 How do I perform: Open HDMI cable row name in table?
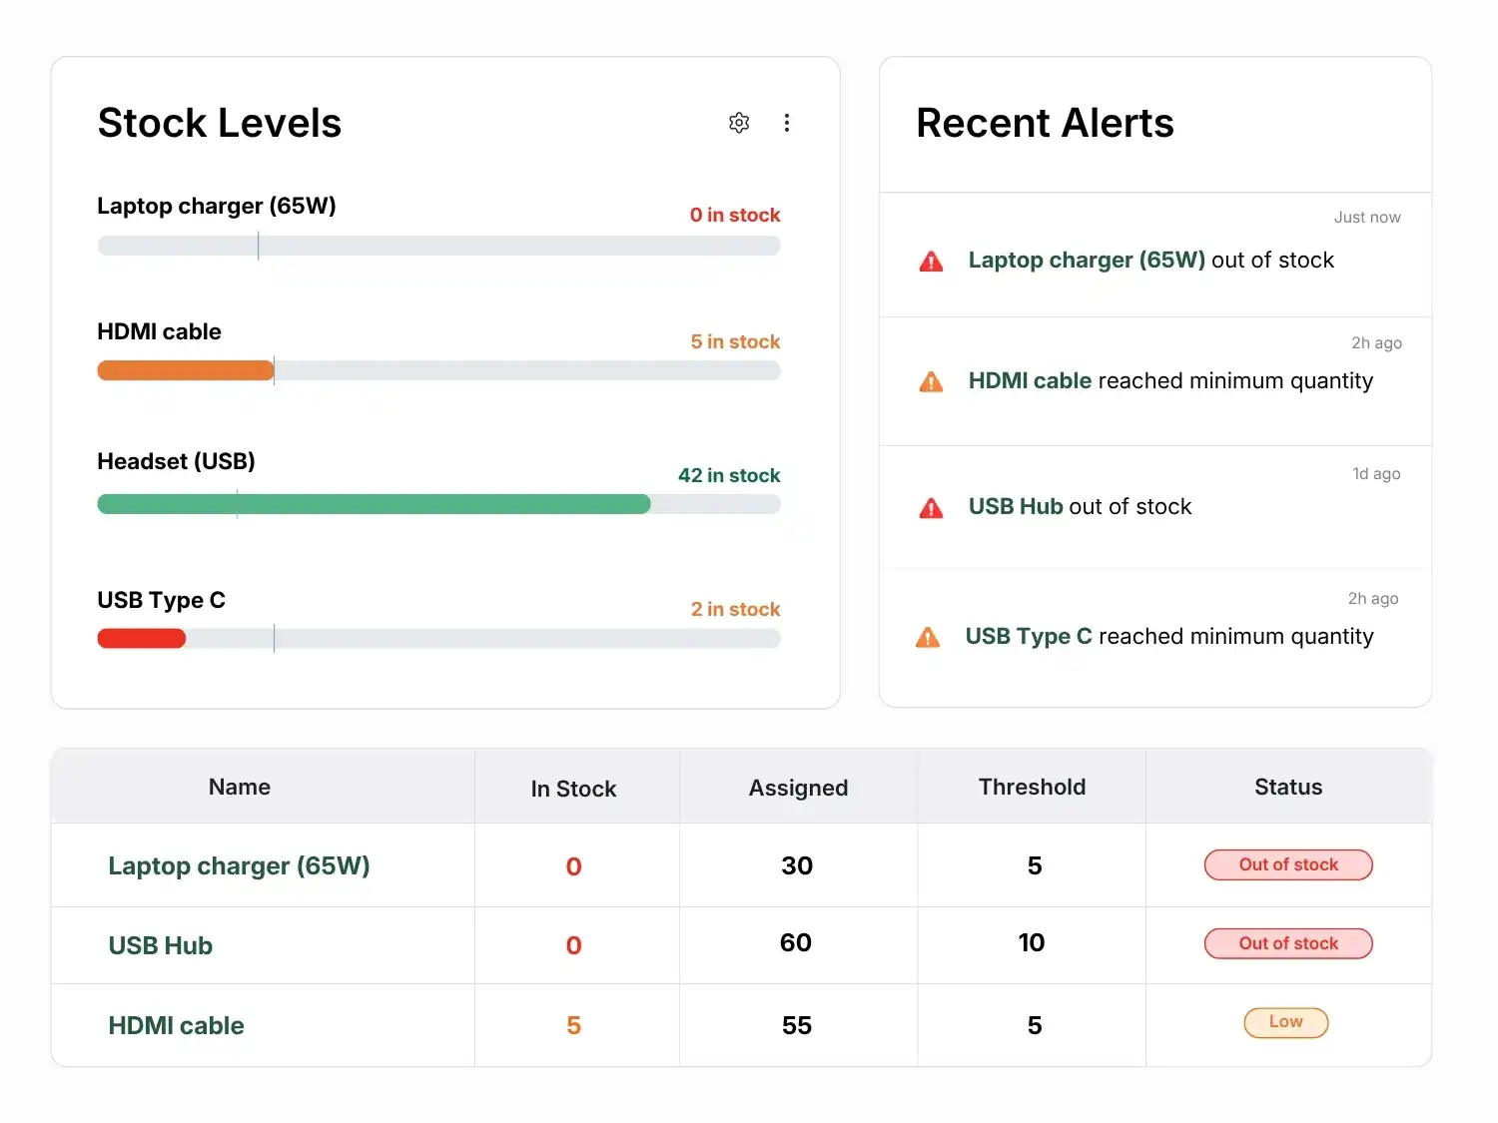point(176,1025)
